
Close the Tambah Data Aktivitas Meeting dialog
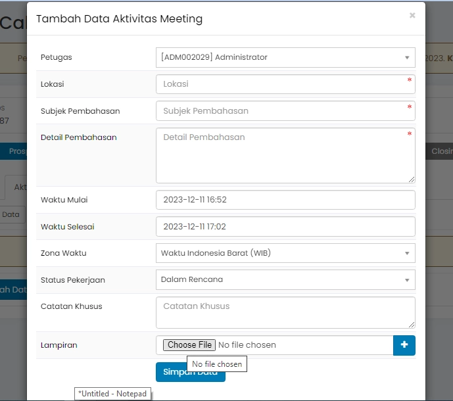click(x=412, y=15)
